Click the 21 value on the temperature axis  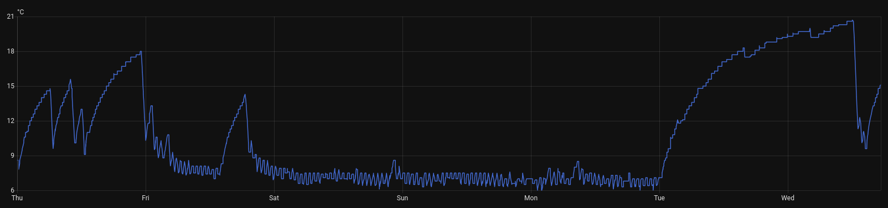tap(11, 17)
